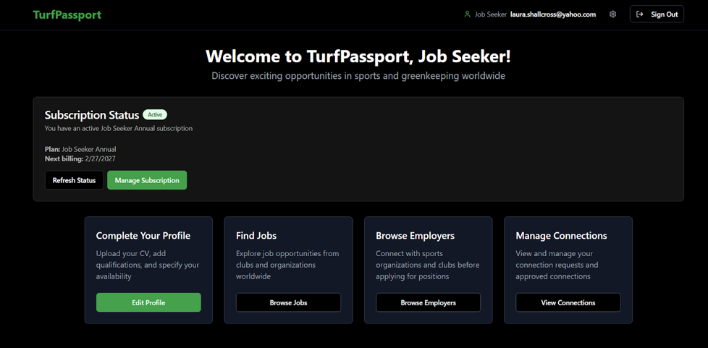Image resolution: width=708 pixels, height=348 pixels.
Task: Click the green Active status badge
Action: click(155, 114)
